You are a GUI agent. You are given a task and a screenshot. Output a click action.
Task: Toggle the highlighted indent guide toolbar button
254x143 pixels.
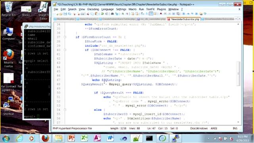151,14
